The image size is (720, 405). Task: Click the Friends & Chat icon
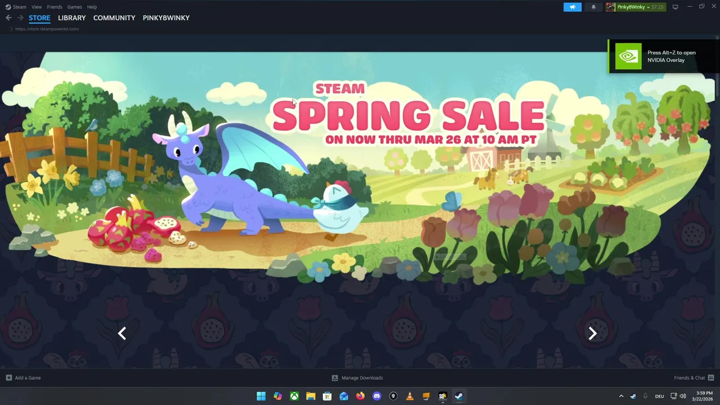point(711,377)
